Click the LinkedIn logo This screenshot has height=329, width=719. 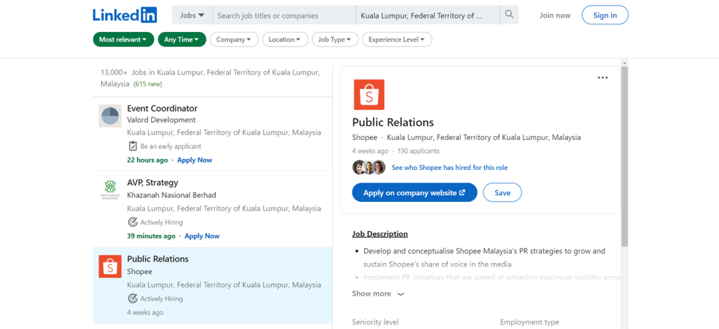pyautogui.click(x=124, y=15)
